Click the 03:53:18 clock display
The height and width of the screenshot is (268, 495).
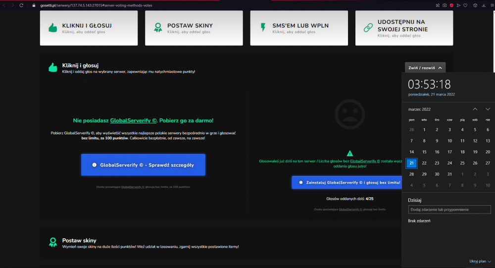(x=429, y=85)
